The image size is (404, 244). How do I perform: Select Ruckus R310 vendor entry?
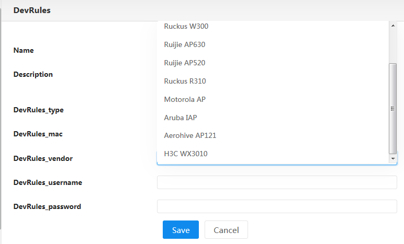273,81
